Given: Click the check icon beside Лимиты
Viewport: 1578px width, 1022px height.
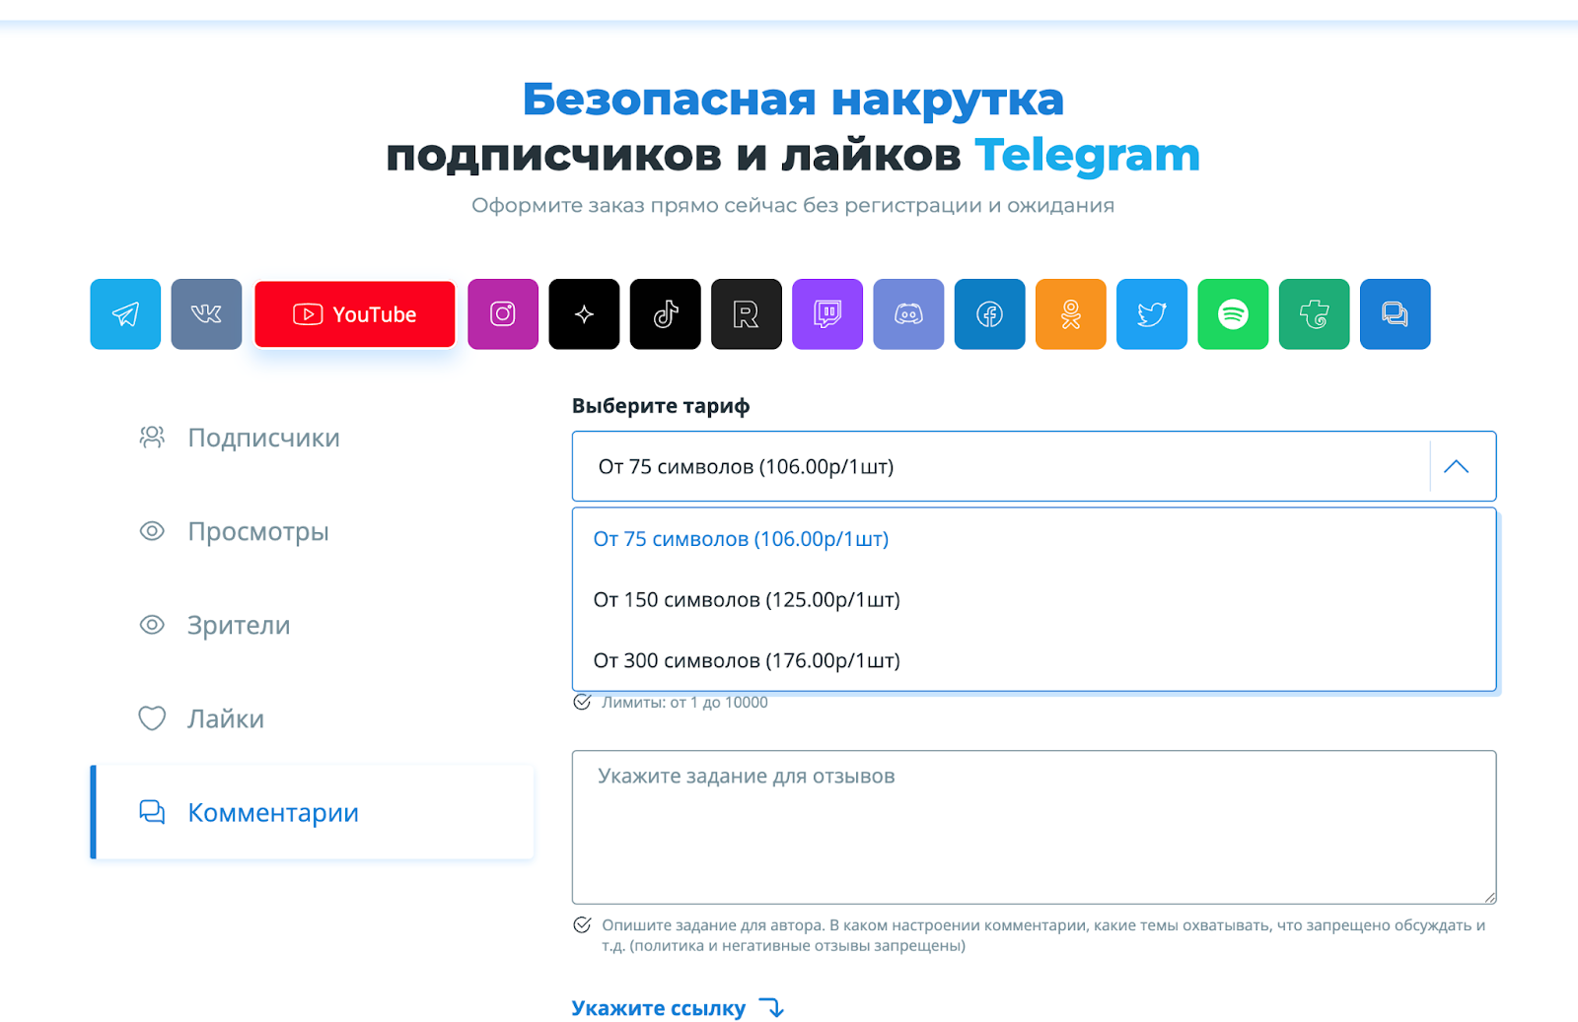Looking at the screenshot, I should point(582,702).
